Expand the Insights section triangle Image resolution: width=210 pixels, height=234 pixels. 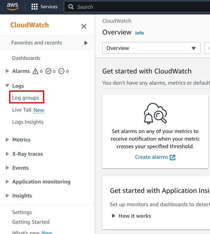7,196
